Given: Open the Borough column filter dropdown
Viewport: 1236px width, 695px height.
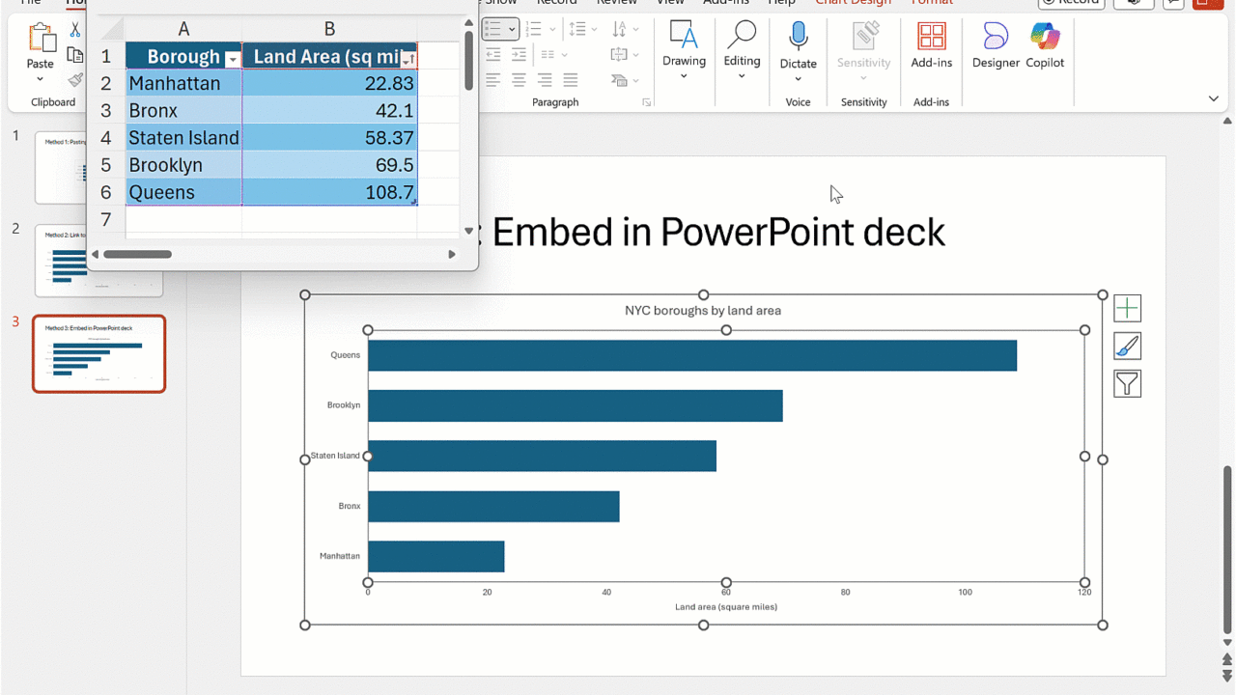Looking at the screenshot, I should coord(232,60).
